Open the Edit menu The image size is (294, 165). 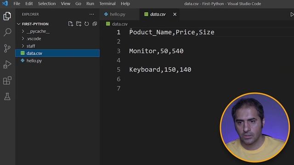click(x=29, y=4)
